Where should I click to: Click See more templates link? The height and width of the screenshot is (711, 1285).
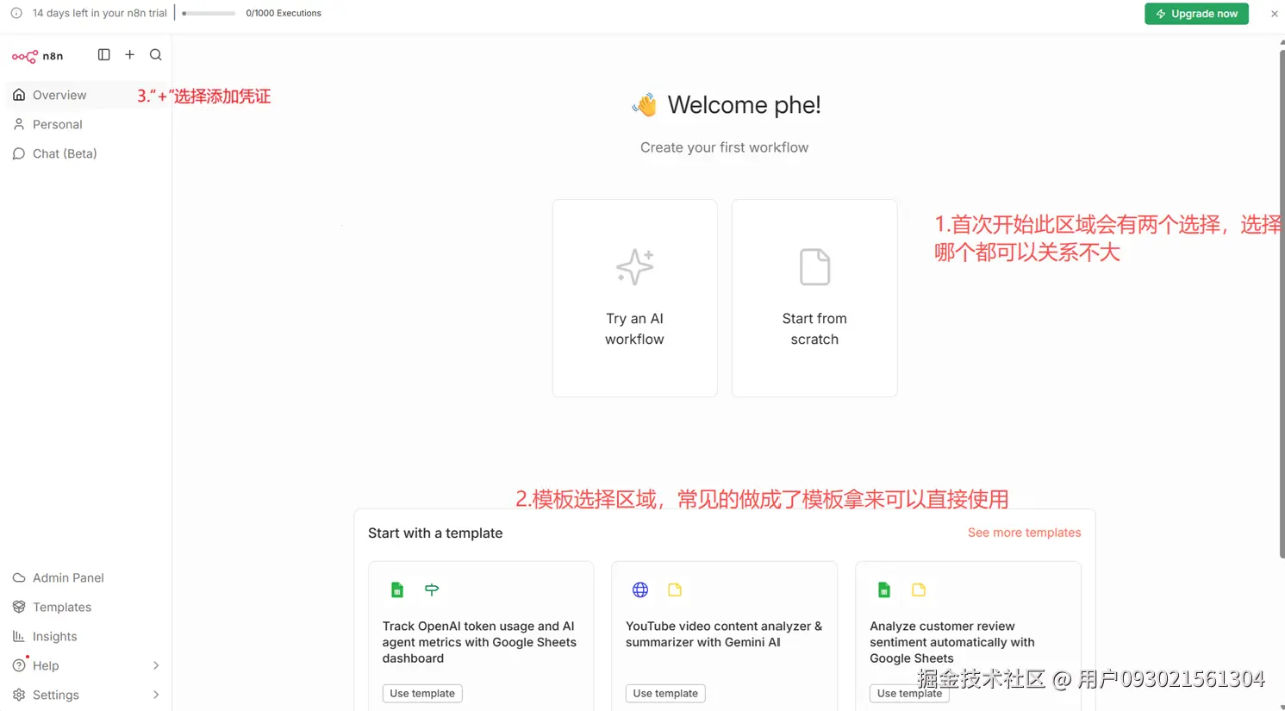pos(1024,533)
